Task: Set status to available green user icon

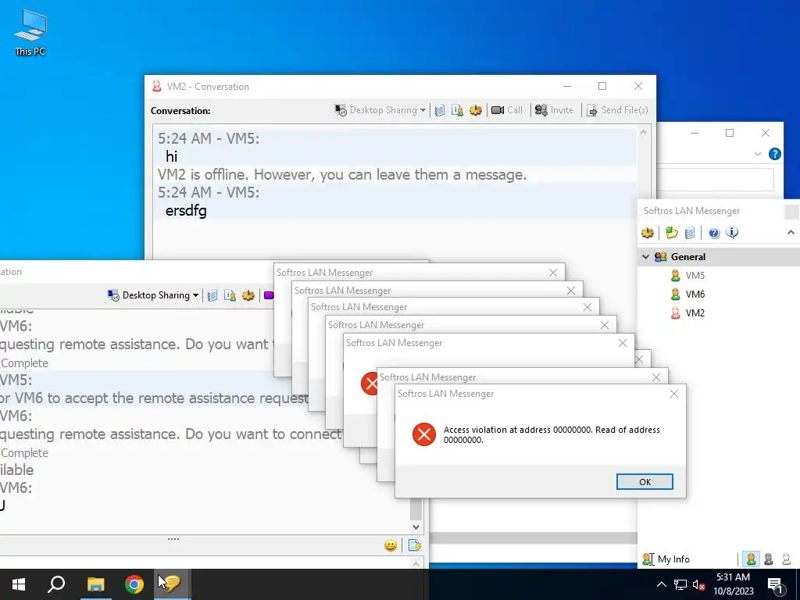Action: (751, 559)
